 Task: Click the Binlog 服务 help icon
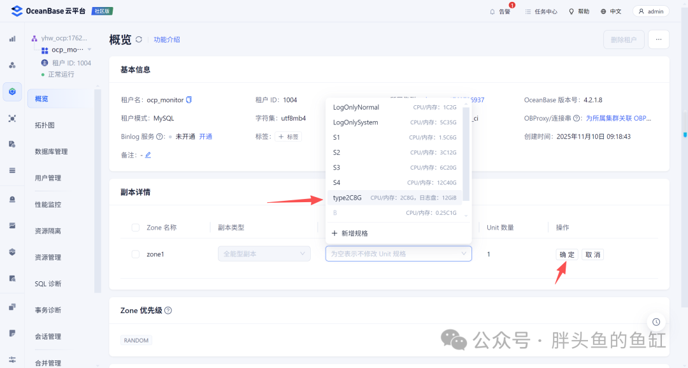click(x=160, y=136)
